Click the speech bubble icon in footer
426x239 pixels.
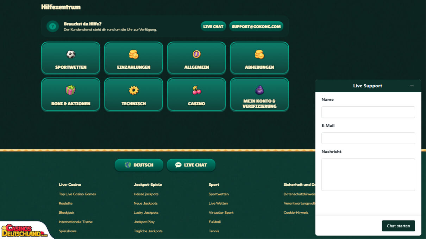click(178, 165)
